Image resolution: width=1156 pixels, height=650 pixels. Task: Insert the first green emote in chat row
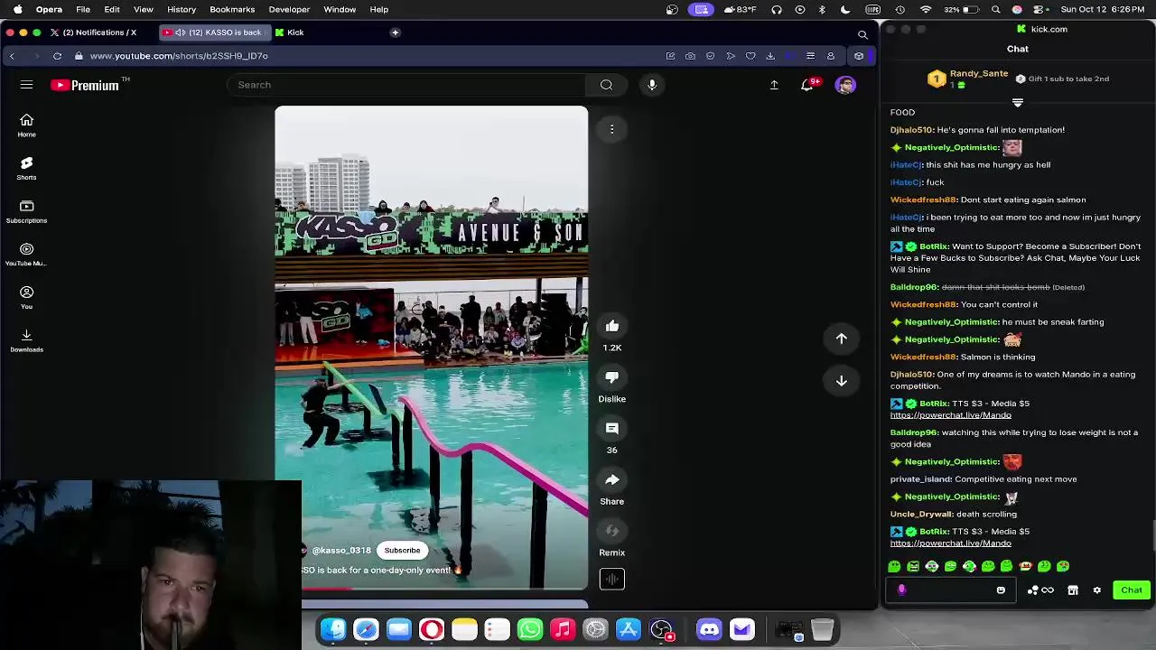pos(894,566)
